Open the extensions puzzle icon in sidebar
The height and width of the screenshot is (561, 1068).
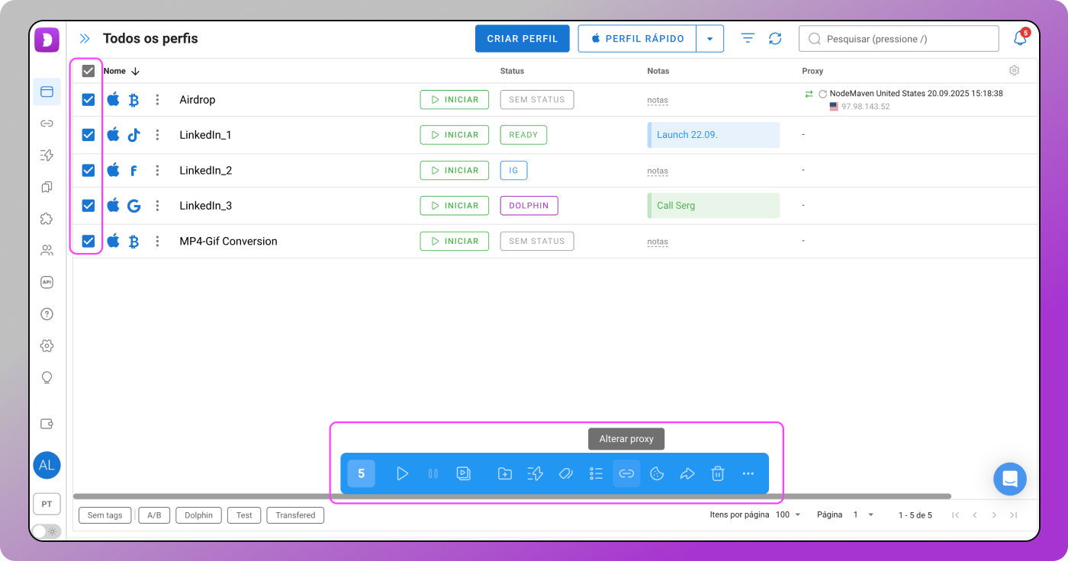47,219
